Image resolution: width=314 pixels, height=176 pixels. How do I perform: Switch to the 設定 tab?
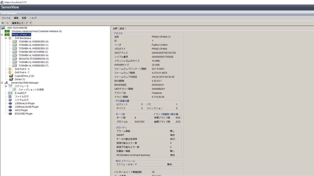[122, 28]
